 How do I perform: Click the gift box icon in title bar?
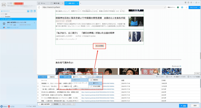185,2
